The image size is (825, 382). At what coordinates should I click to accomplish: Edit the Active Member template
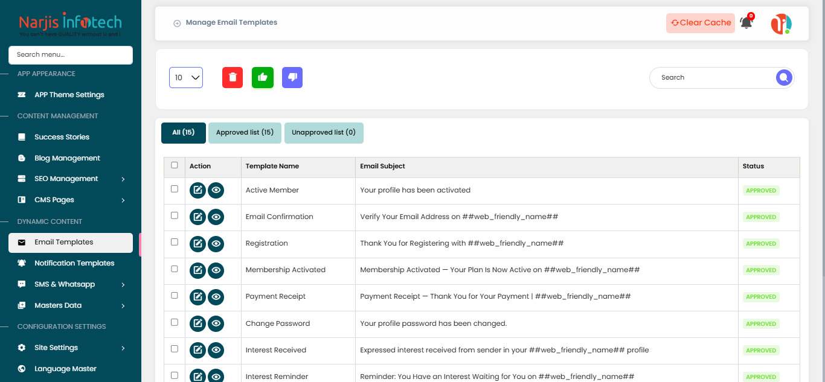pyautogui.click(x=197, y=191)
